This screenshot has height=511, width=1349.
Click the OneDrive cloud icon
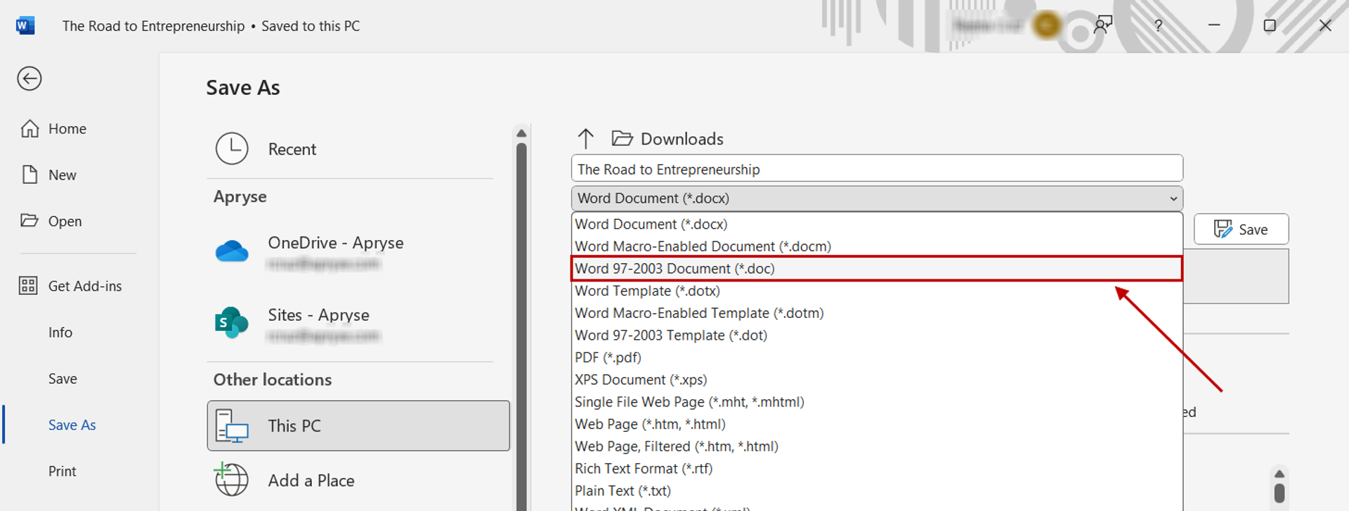click(x=232, y=251)
